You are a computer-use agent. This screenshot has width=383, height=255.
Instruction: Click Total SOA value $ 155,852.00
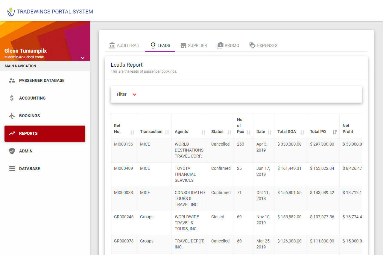click(x=289, y=217)
